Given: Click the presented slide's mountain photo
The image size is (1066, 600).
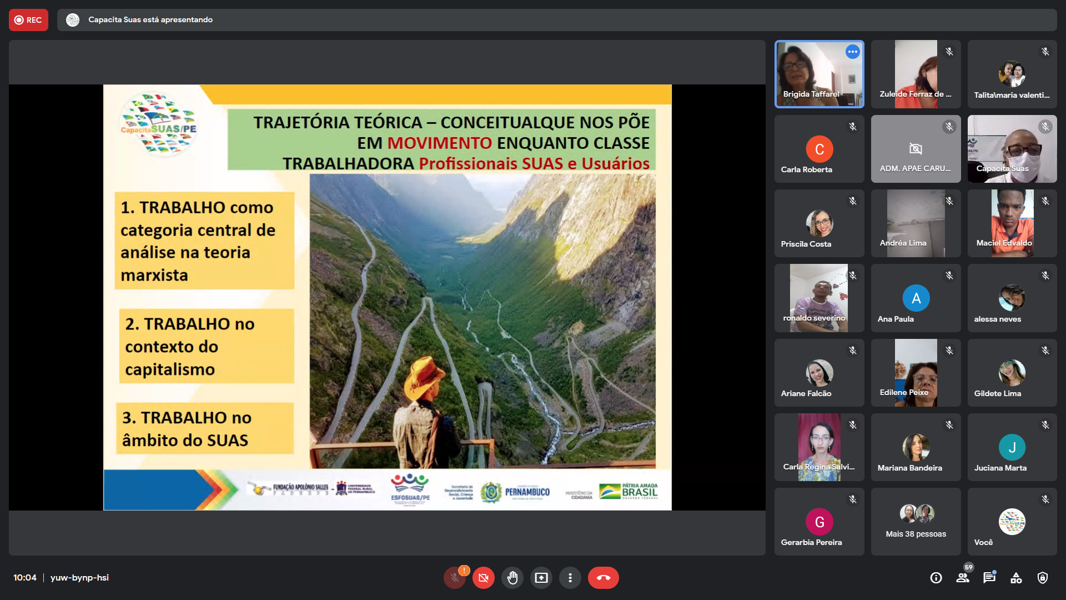Looking at the screenshot, I should [482, 321].
